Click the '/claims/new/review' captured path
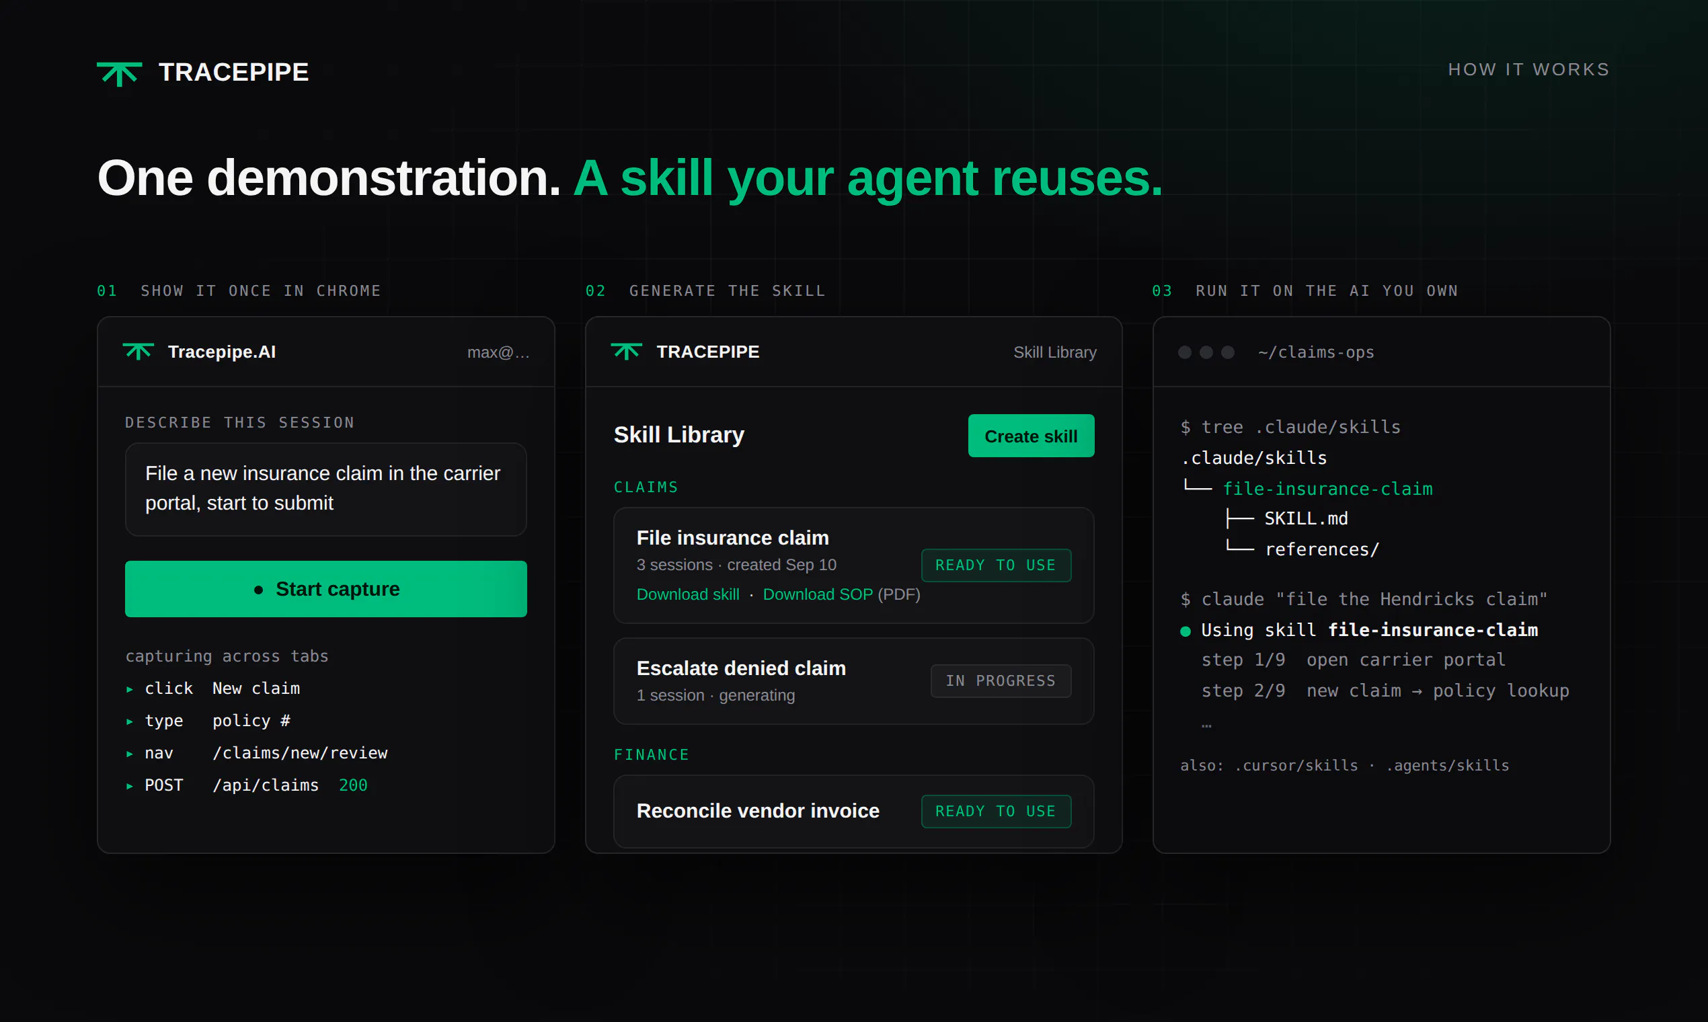1708x1022 pixels. [x=300, y=754]
